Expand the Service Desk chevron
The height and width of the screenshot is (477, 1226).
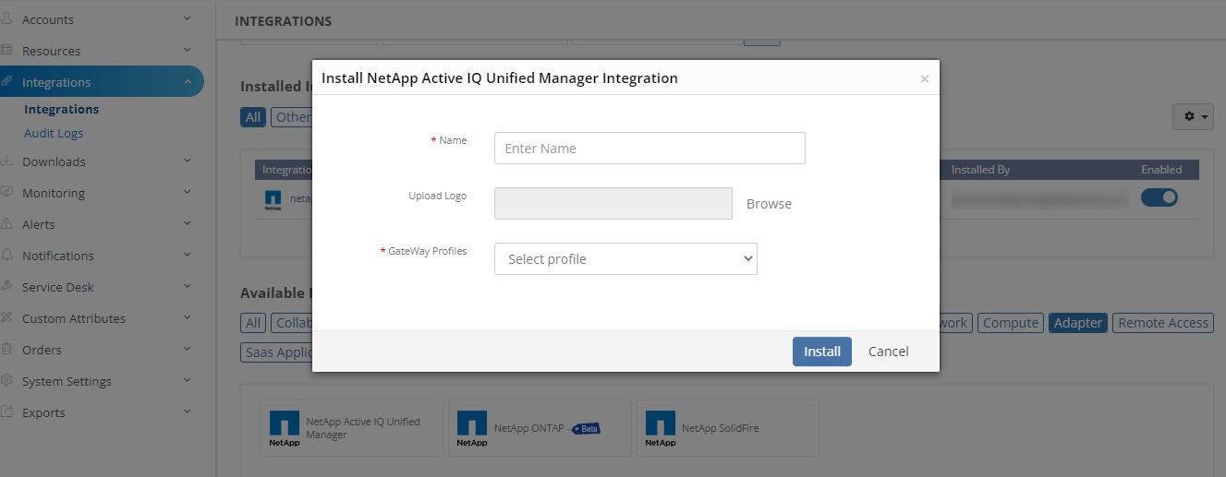[x=188, y=286]
